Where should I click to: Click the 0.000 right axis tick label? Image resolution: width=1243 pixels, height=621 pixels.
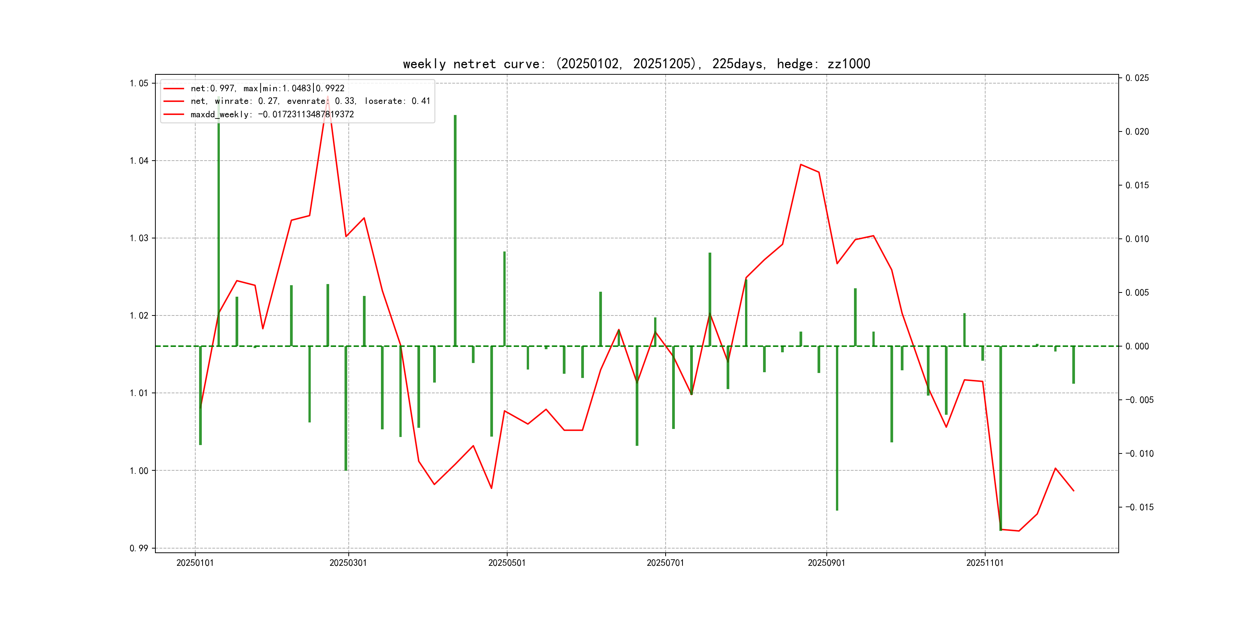point(1137,346)
